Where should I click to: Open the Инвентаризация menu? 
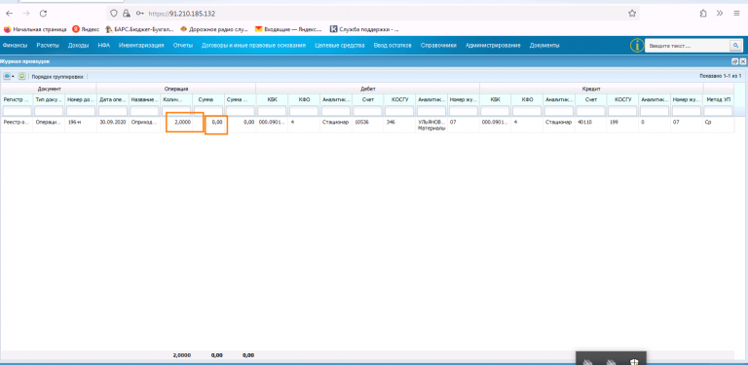click(141, 46)
